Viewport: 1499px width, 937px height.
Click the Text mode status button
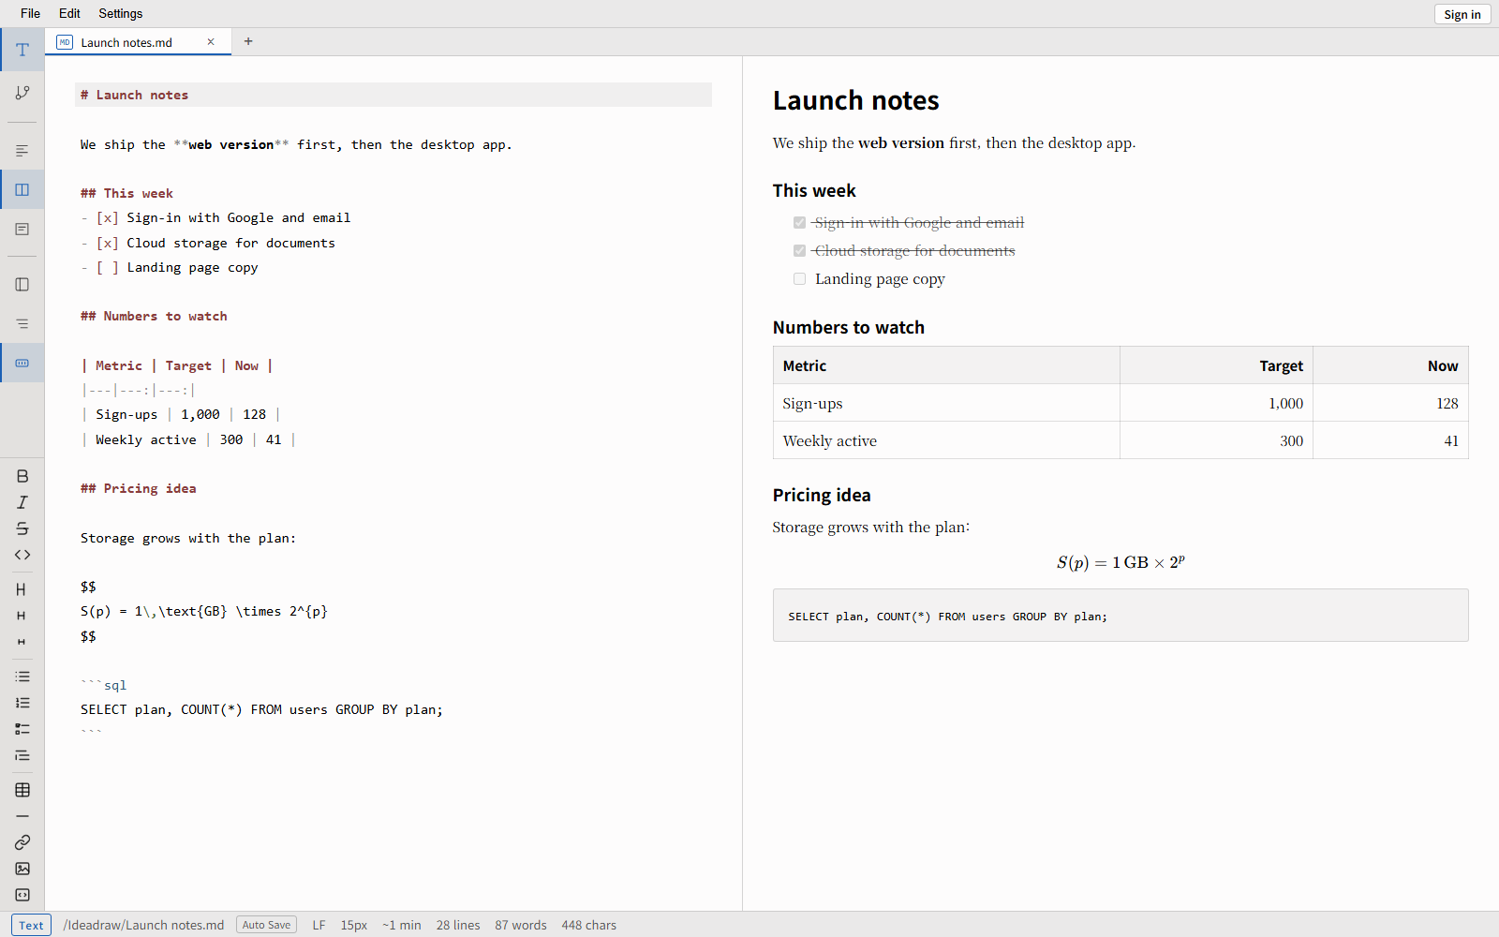tap(31, 925)
